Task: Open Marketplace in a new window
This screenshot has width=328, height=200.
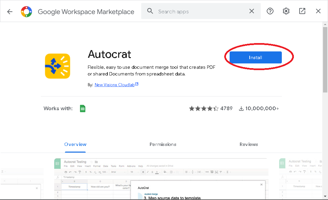Action: [302, 11]
